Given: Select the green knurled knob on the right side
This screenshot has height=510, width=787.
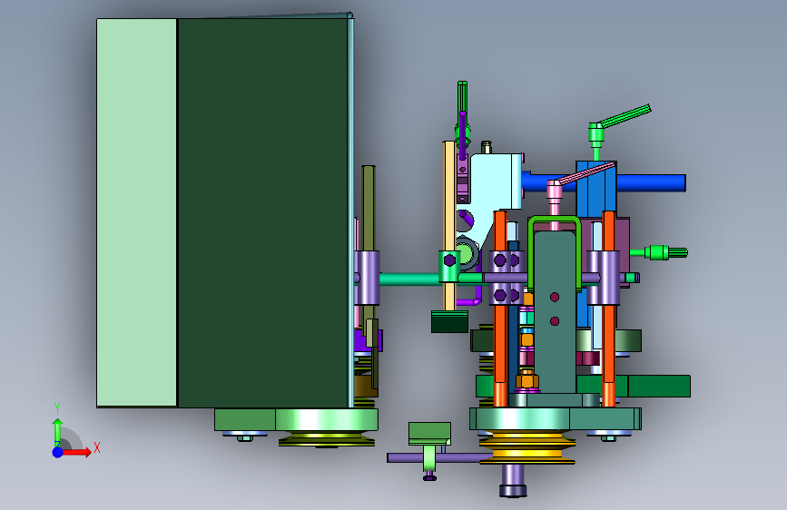Looking at the screenshot, I should click(x=666, y=252).
